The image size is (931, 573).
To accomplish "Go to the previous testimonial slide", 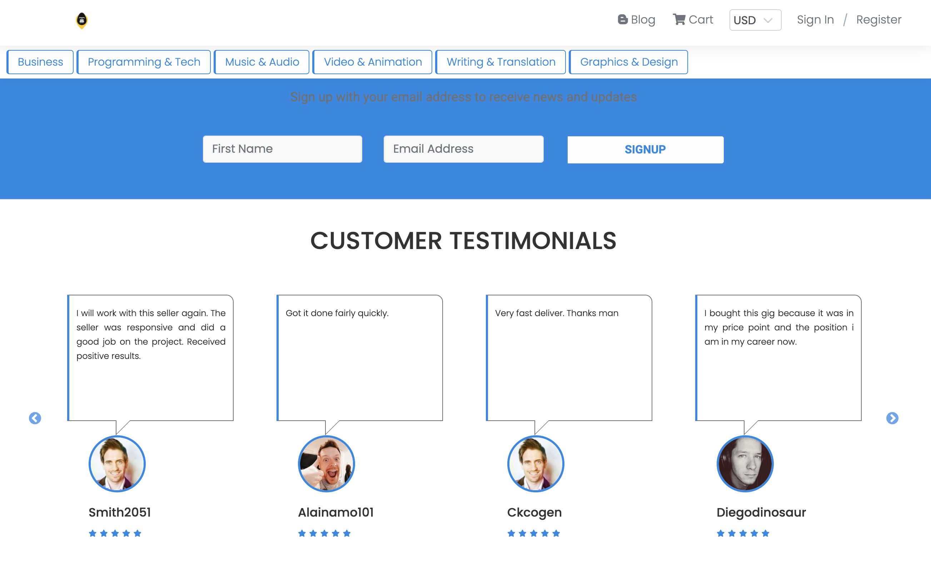I will point(35,418).
